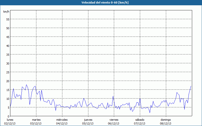The width and height of the screenshot is (202, 126).
Task: Click the 'km/h' unit label on the y-axis
Action: click(6, 12)
